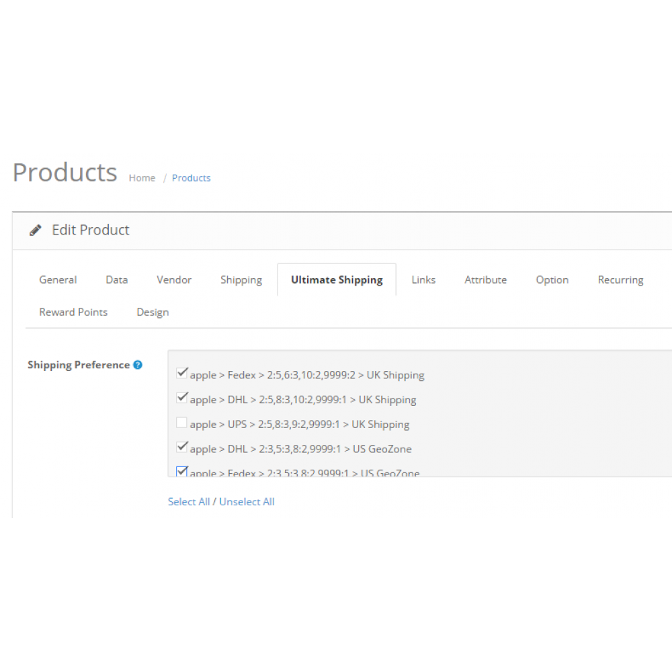
Task: Toggle the Fedex US GeoZone checkbox
Action: click(x=181, y=471)
